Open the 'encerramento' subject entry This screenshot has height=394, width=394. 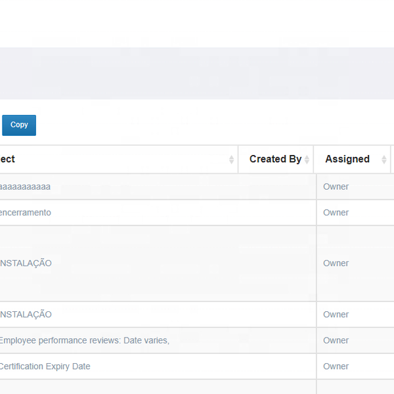[x=25, y=213]
